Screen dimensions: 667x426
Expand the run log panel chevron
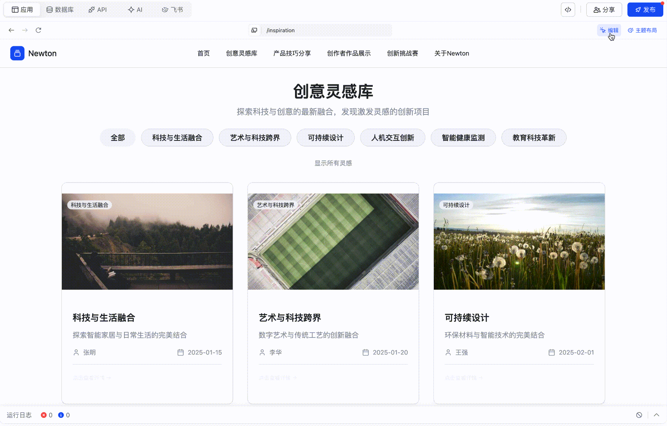[x=656, y=415]
